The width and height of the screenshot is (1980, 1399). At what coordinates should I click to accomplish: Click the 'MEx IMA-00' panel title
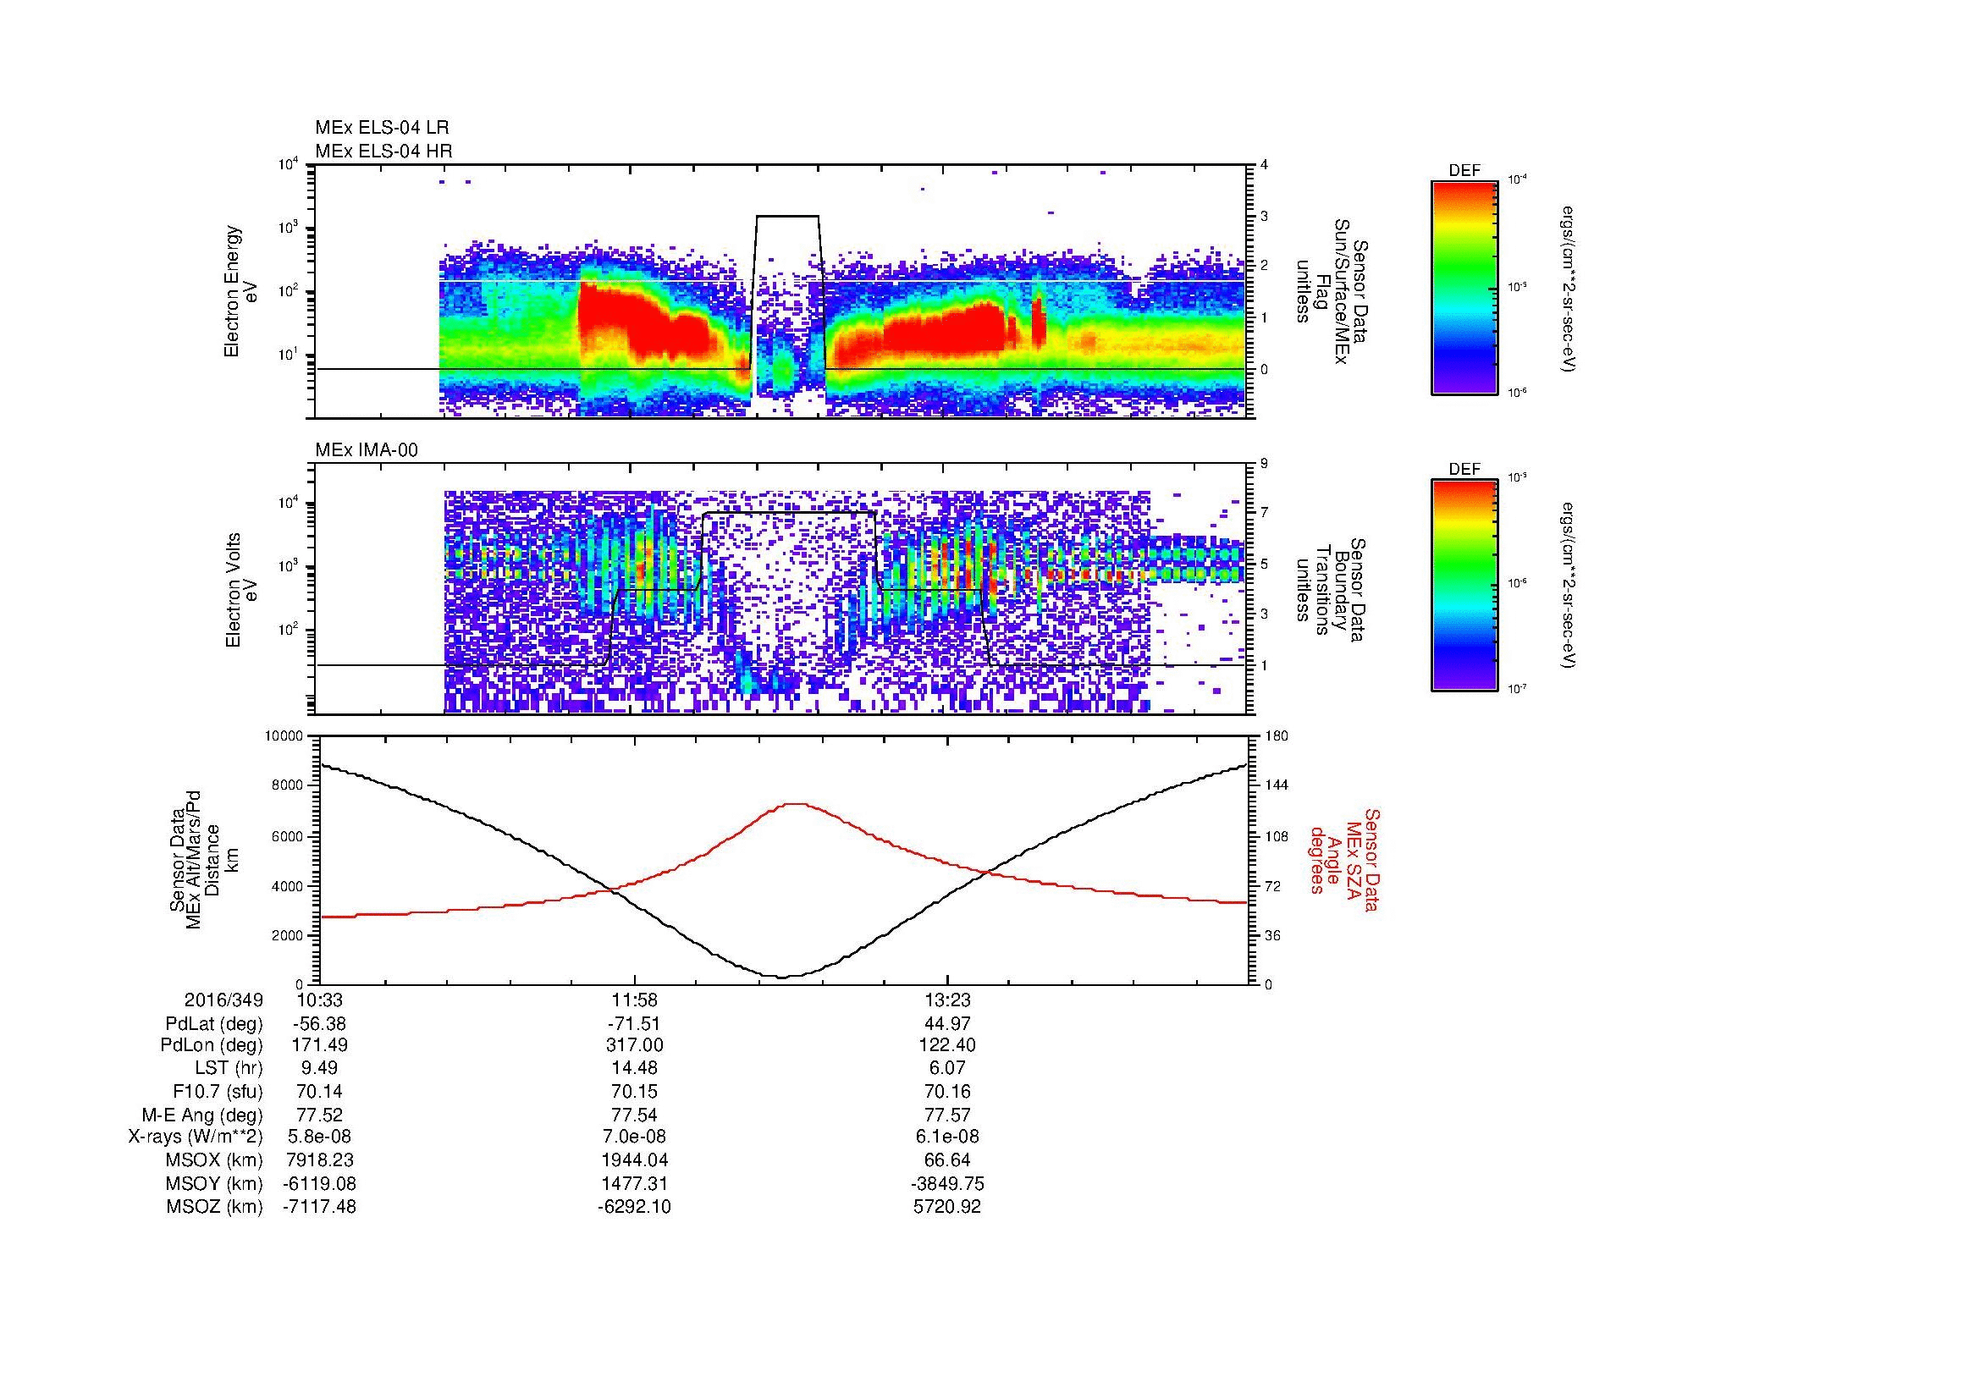[x=367, y=450]
